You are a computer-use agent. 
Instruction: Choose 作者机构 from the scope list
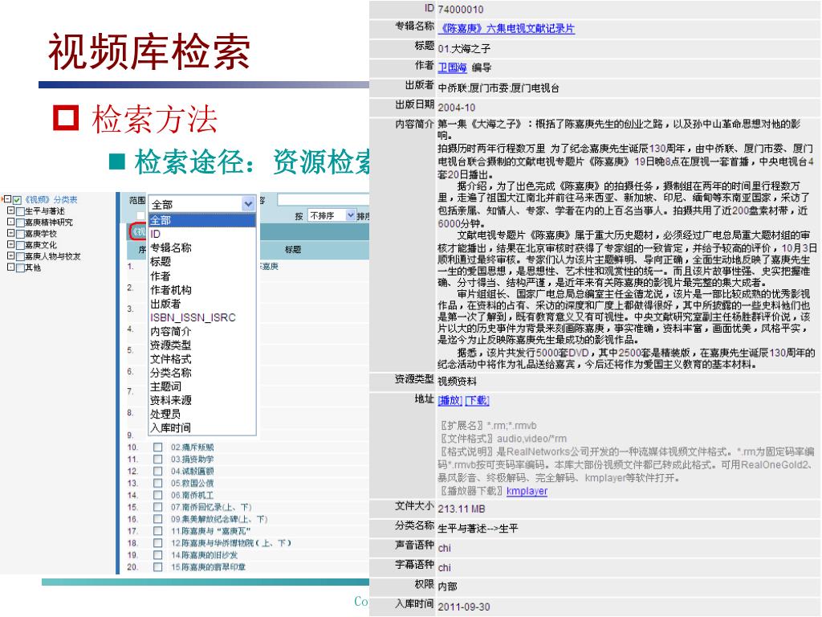[x=202, y=289]
